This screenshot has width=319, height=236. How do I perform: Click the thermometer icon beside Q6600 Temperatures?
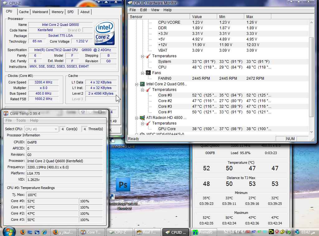pyautogui.click(x=148, y=90)
